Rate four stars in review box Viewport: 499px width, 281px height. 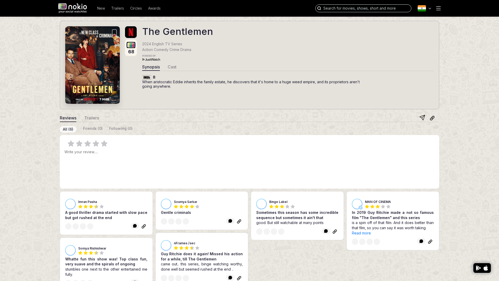[96, 144]
